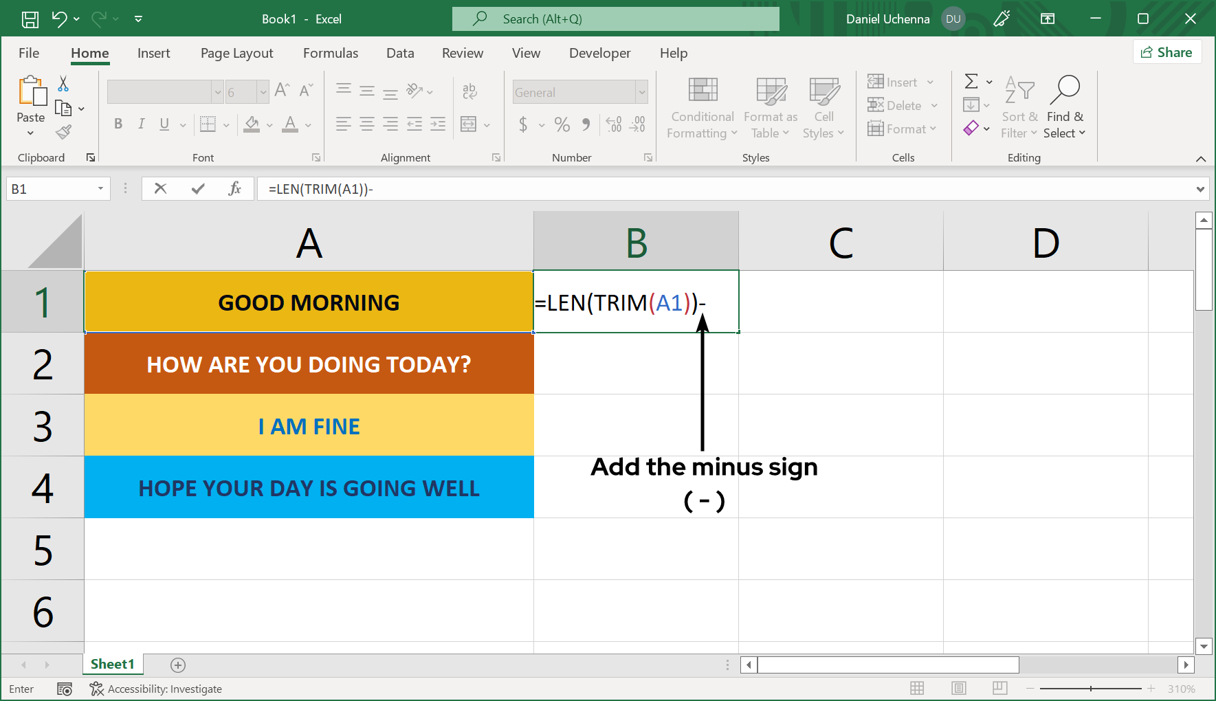This screenshot has width=1216, height=701.
Task: Expand the Name Box dropdown arrow
Action: click(x=100, y=188)
